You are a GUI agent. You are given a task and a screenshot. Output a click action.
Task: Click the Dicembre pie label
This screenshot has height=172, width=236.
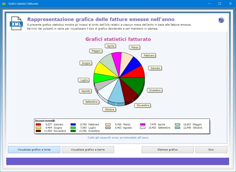155,90
